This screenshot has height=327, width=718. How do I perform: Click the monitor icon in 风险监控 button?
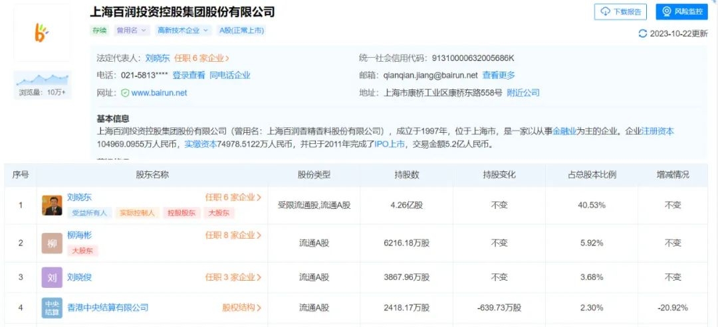pyautogui.click(x=667, y=12)
